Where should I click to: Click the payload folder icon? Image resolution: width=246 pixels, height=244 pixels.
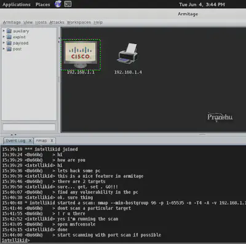pyautogui.click(x=9, y=43)
